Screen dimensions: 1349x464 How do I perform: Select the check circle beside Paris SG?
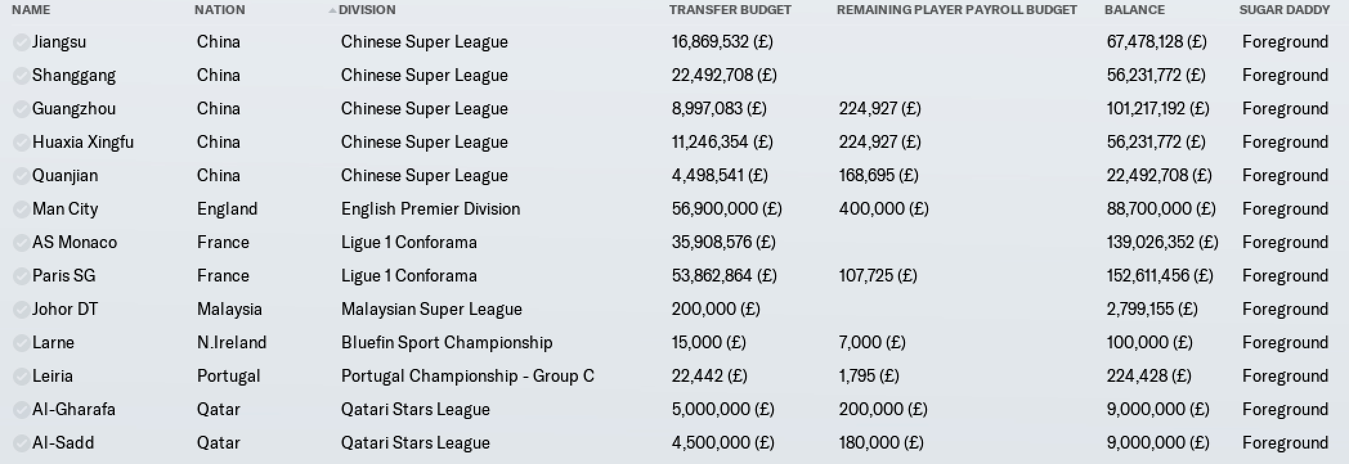pyautogui.click(x=21, y=276)
